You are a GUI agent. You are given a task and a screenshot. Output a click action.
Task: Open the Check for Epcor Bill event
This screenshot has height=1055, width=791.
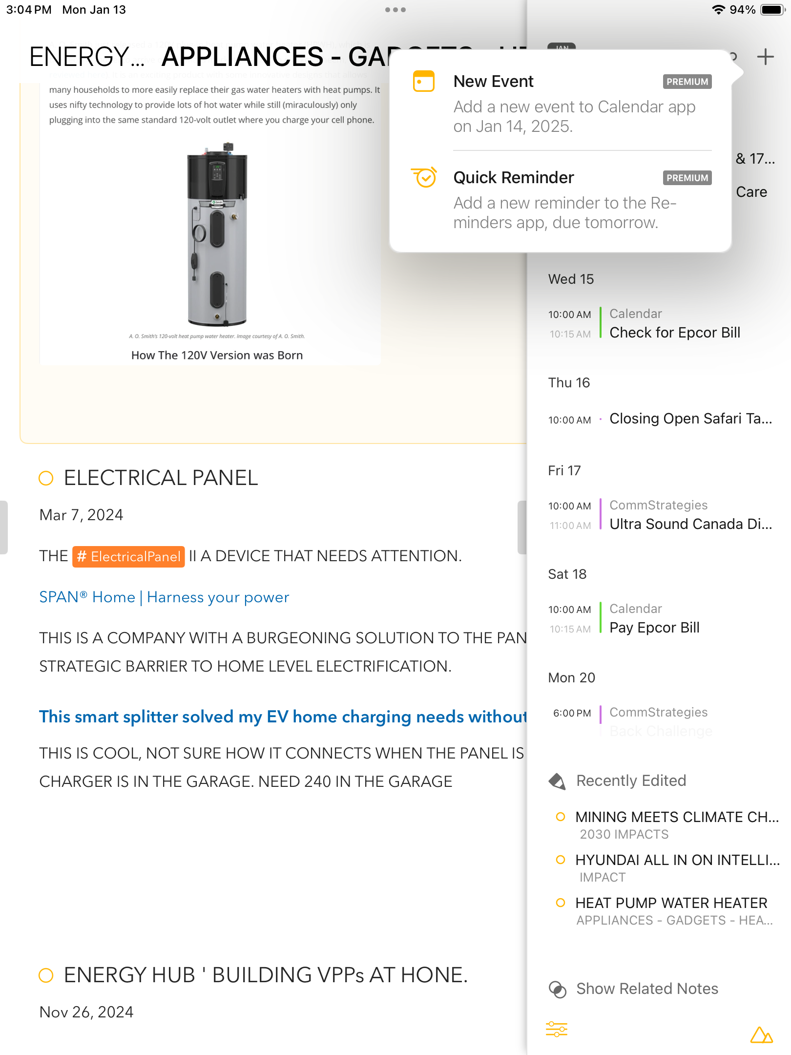point(674,333)
